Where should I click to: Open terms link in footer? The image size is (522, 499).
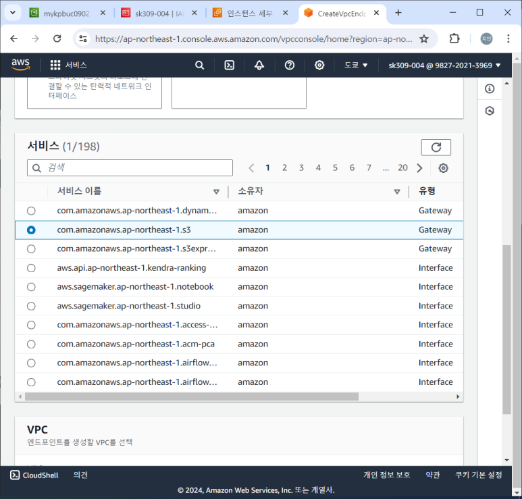(433, 475)
